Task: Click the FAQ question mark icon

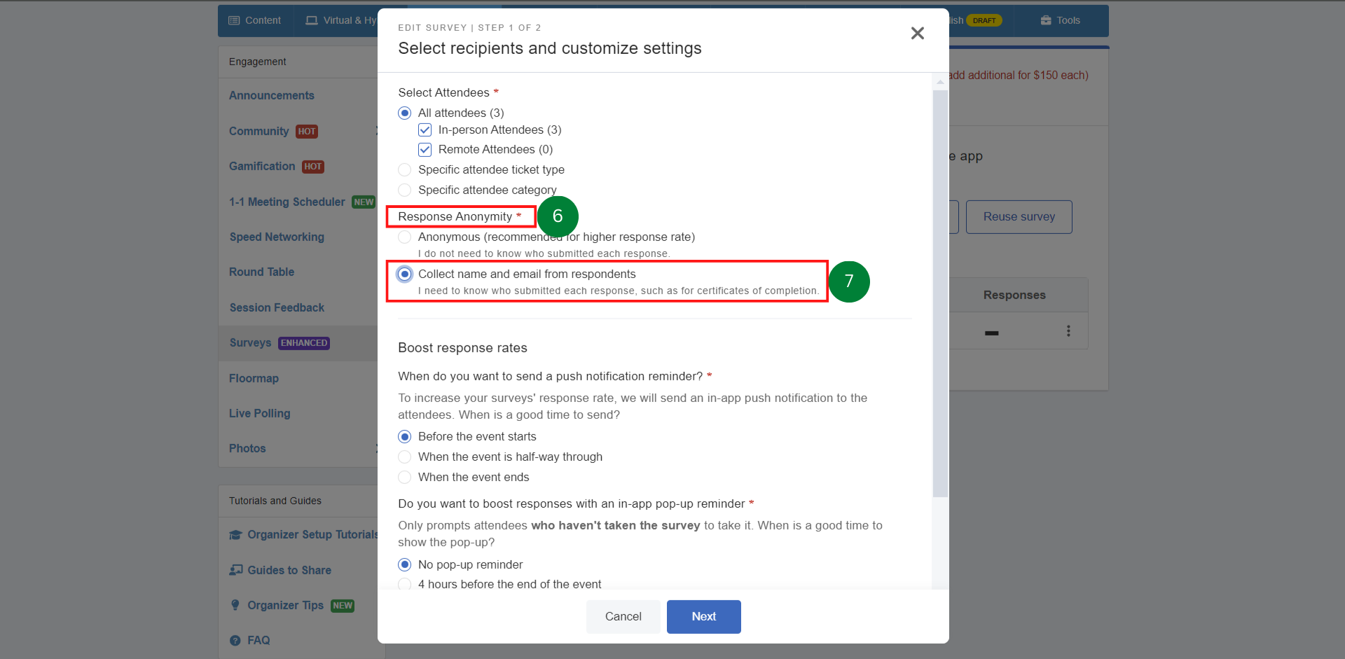Action: (235, 639)
